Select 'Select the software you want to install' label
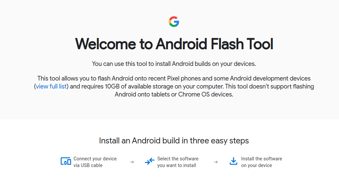This screenshot has height=182, width=339. [178, 162]
